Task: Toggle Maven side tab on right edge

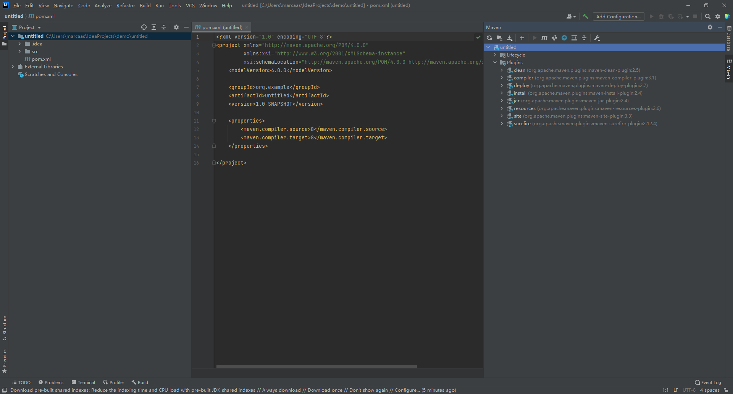Action: tap(729, 69)
